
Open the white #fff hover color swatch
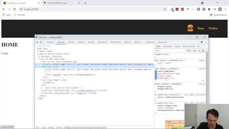[165, 63]
